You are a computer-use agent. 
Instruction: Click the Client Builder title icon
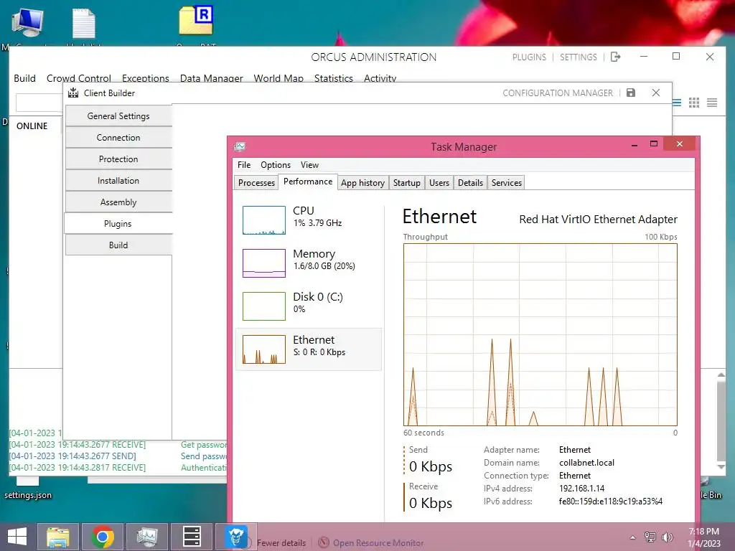coord(73,93)
